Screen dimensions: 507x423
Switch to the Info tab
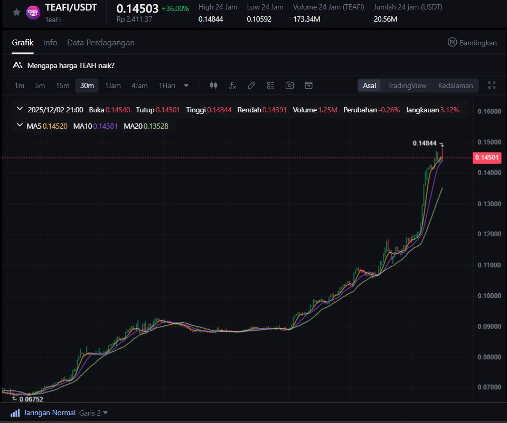[50, 43]
